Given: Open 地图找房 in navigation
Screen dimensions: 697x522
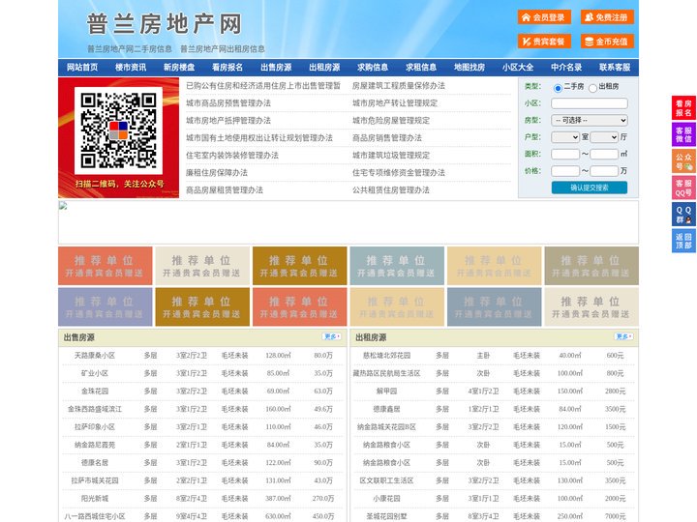Looking at the screenshot, I should pos(470,68).
